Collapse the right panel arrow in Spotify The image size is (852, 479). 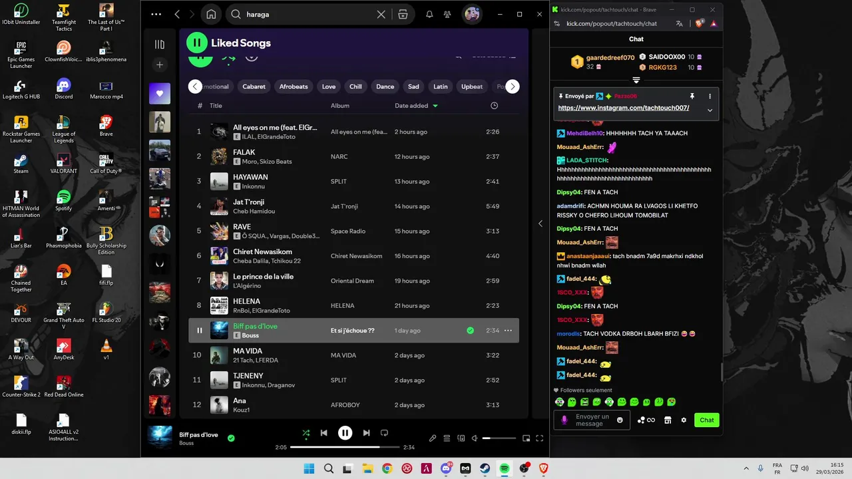540,224
